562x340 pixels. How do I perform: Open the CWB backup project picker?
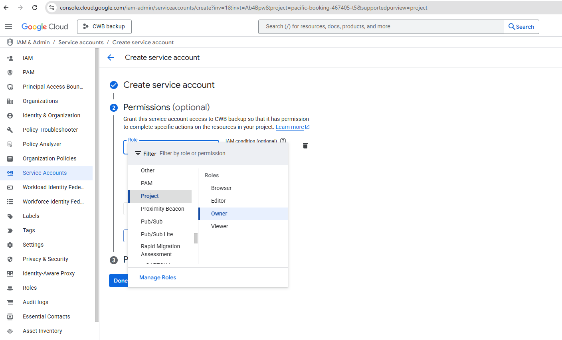(104, 27)
